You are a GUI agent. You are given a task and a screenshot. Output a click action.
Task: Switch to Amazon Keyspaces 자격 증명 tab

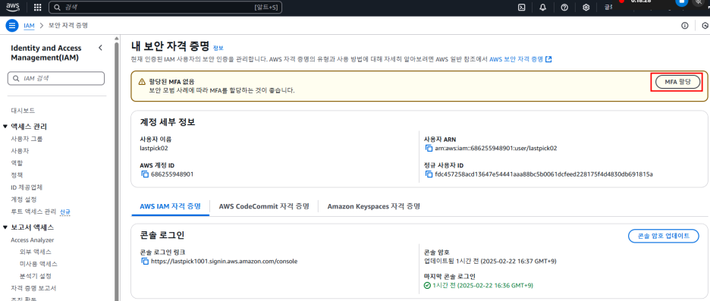click(373, 206)
